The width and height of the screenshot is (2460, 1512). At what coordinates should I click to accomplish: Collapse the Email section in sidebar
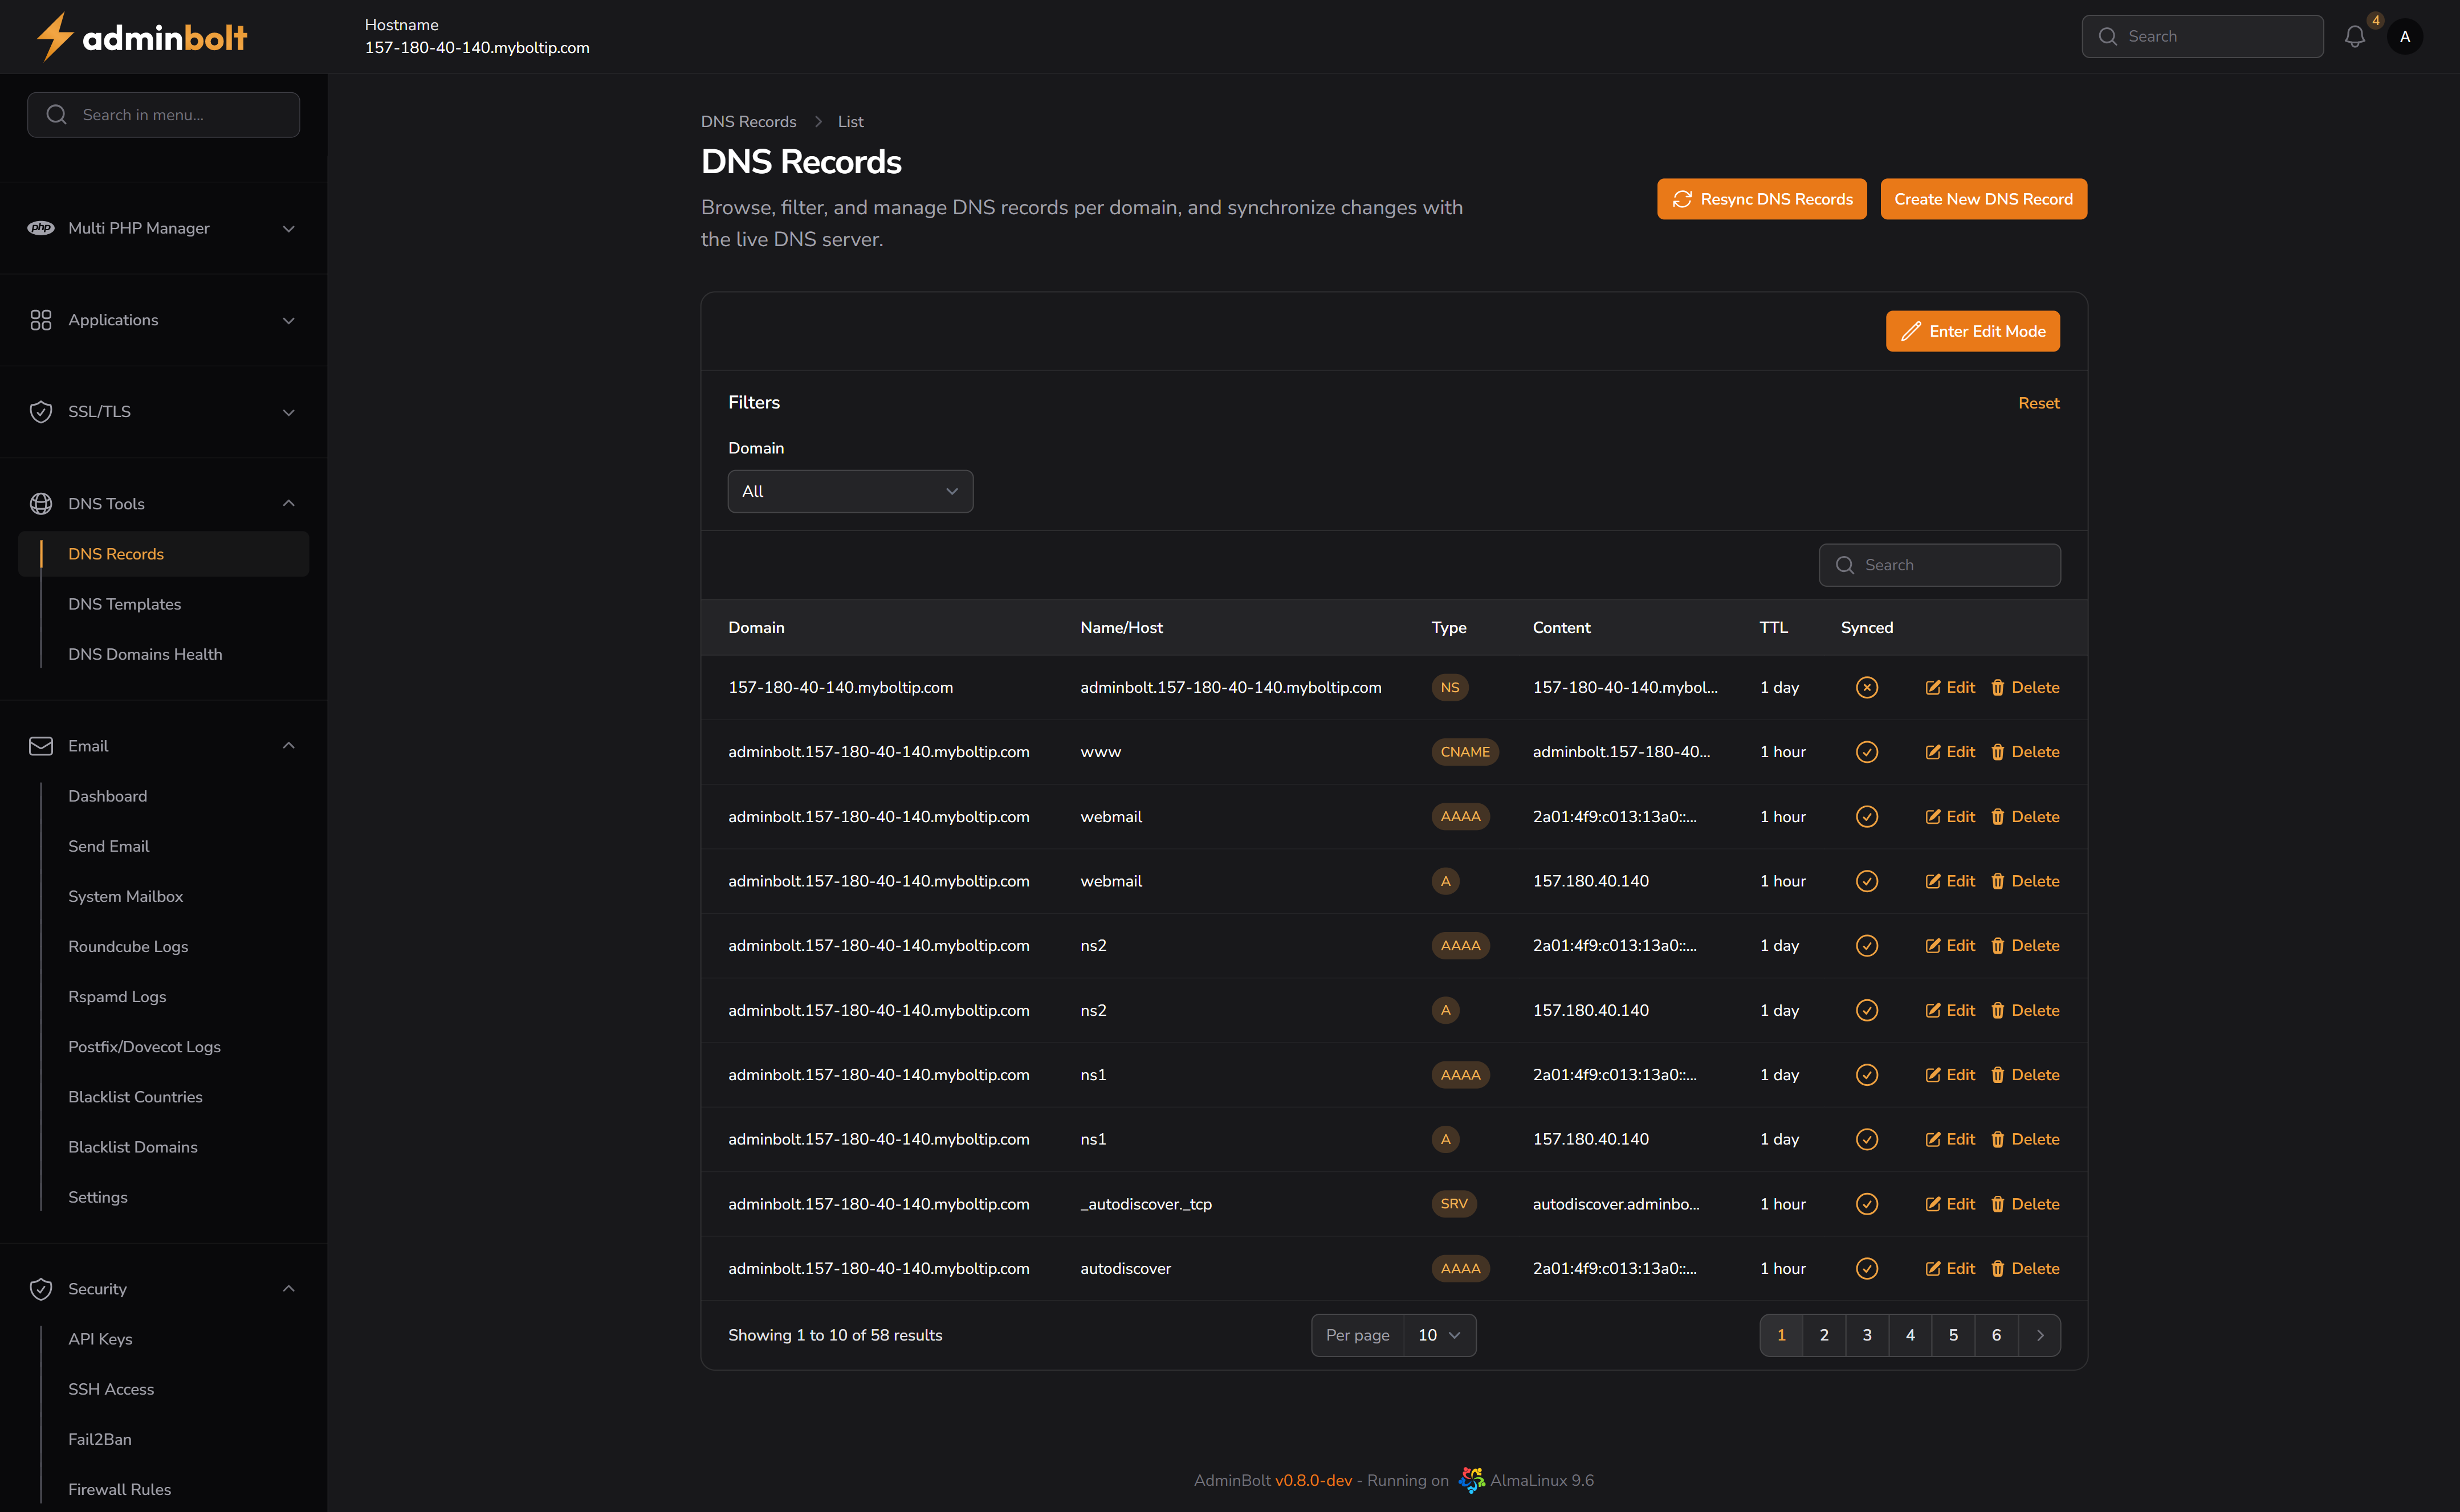288,745
